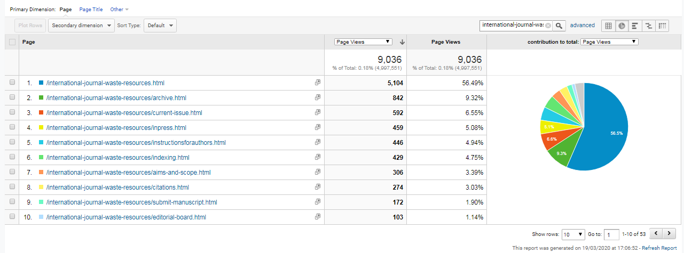
Task: Open the /international-journal-waste-resources.html link
Action: [x=105, y=83]
